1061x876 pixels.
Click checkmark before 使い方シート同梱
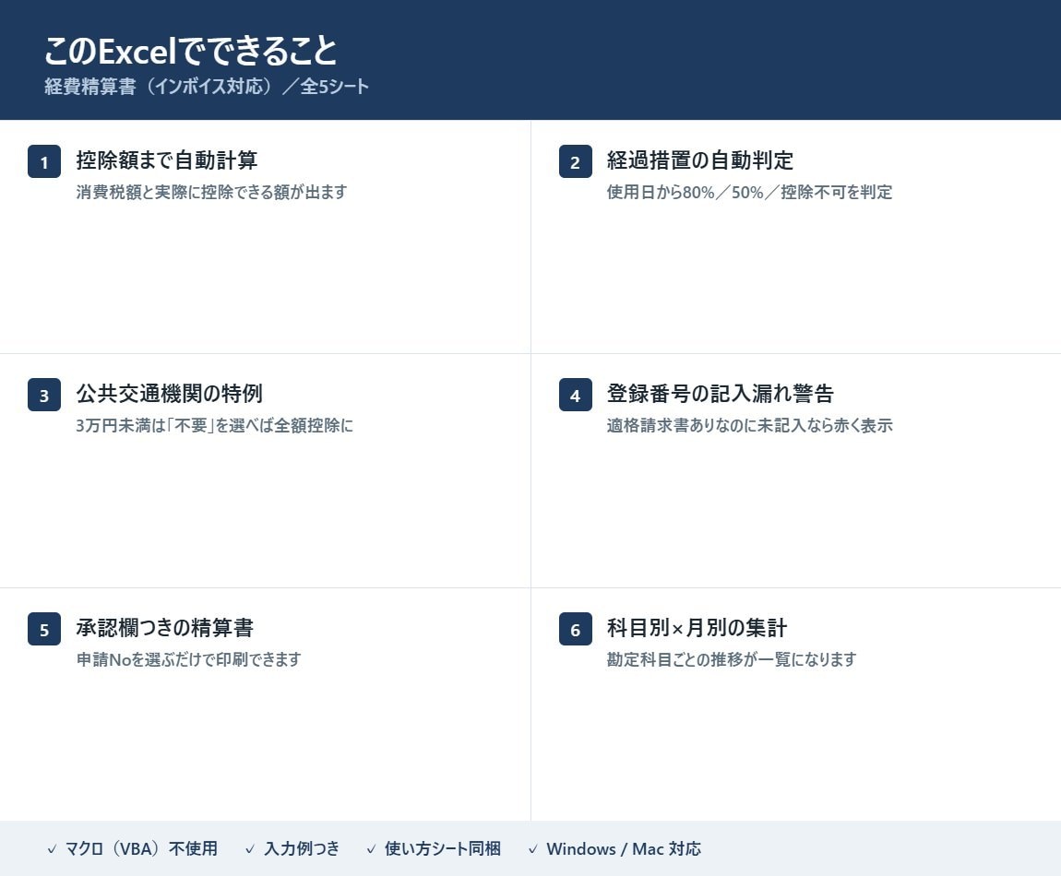pos(371,849)
